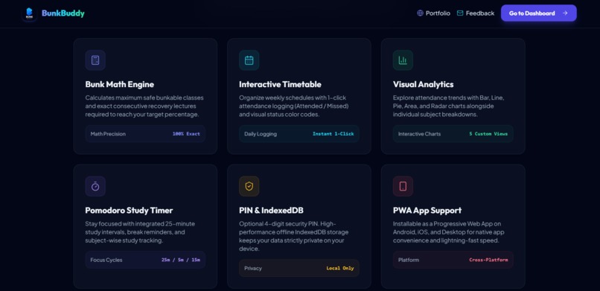Click the 25m / 5m / 15m value
The image size is (600, 291).
(181, 260)
